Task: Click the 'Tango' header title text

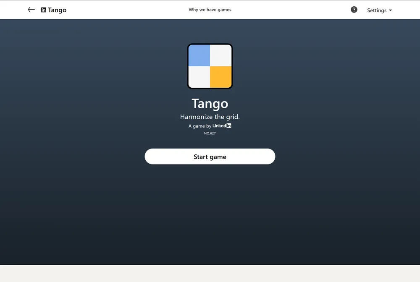Action: pyautogui.click(x=57, y=10)
